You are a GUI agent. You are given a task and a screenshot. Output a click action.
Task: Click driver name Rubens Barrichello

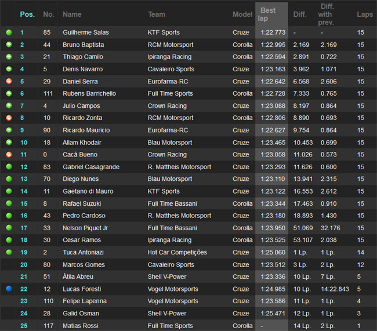[x=89, y=93]
